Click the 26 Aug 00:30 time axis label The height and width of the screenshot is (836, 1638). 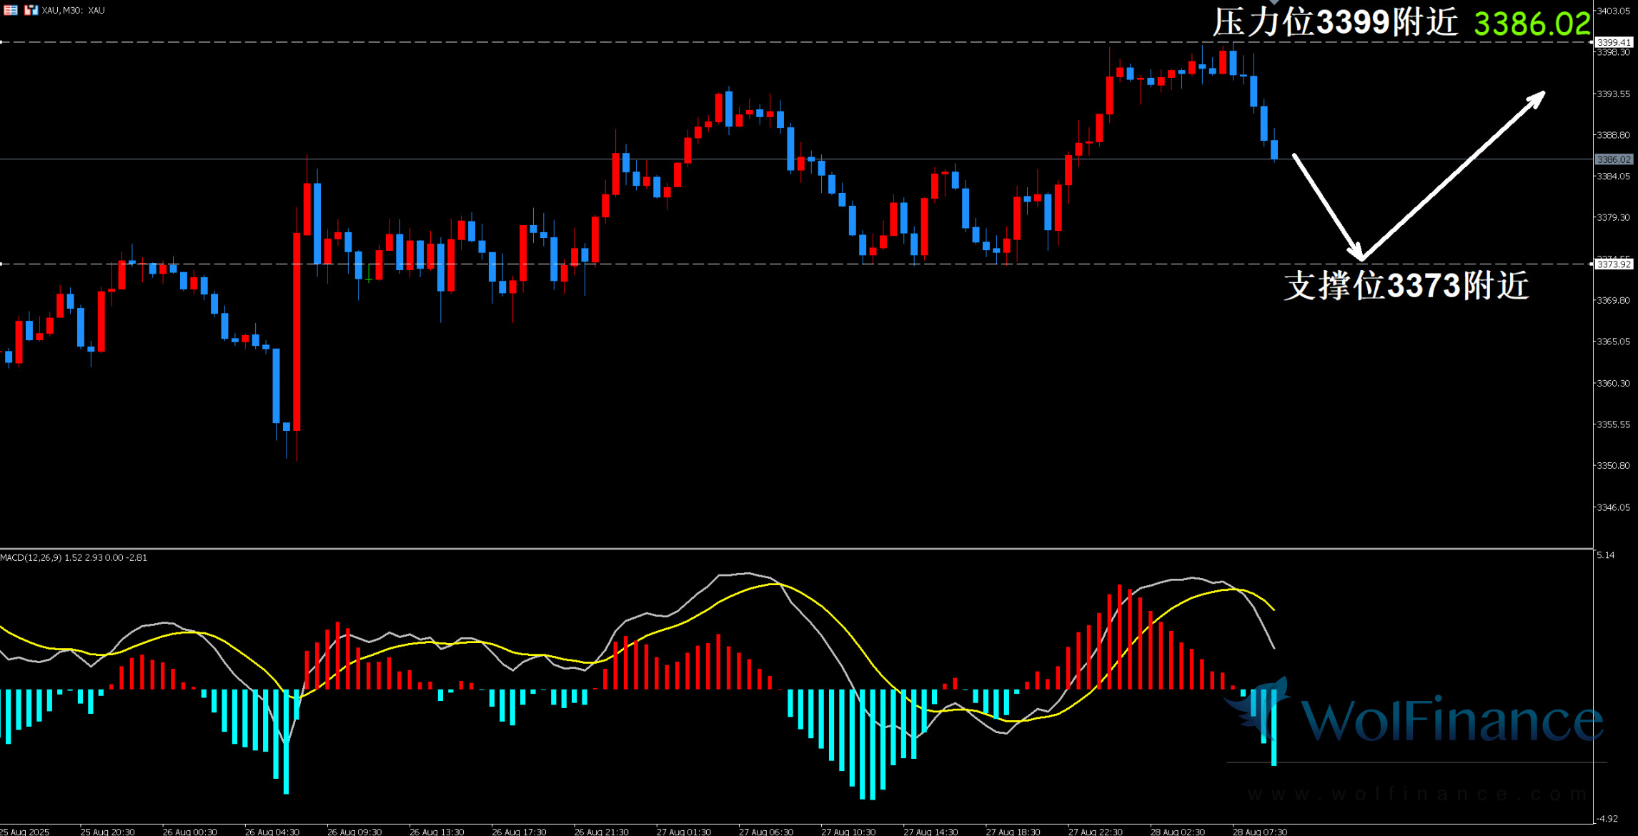[190, 832]
